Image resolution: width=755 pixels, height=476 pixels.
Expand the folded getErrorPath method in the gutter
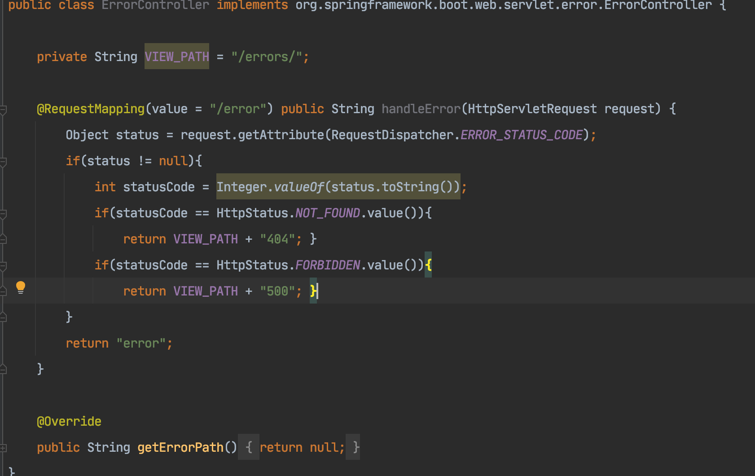(3, 448)
